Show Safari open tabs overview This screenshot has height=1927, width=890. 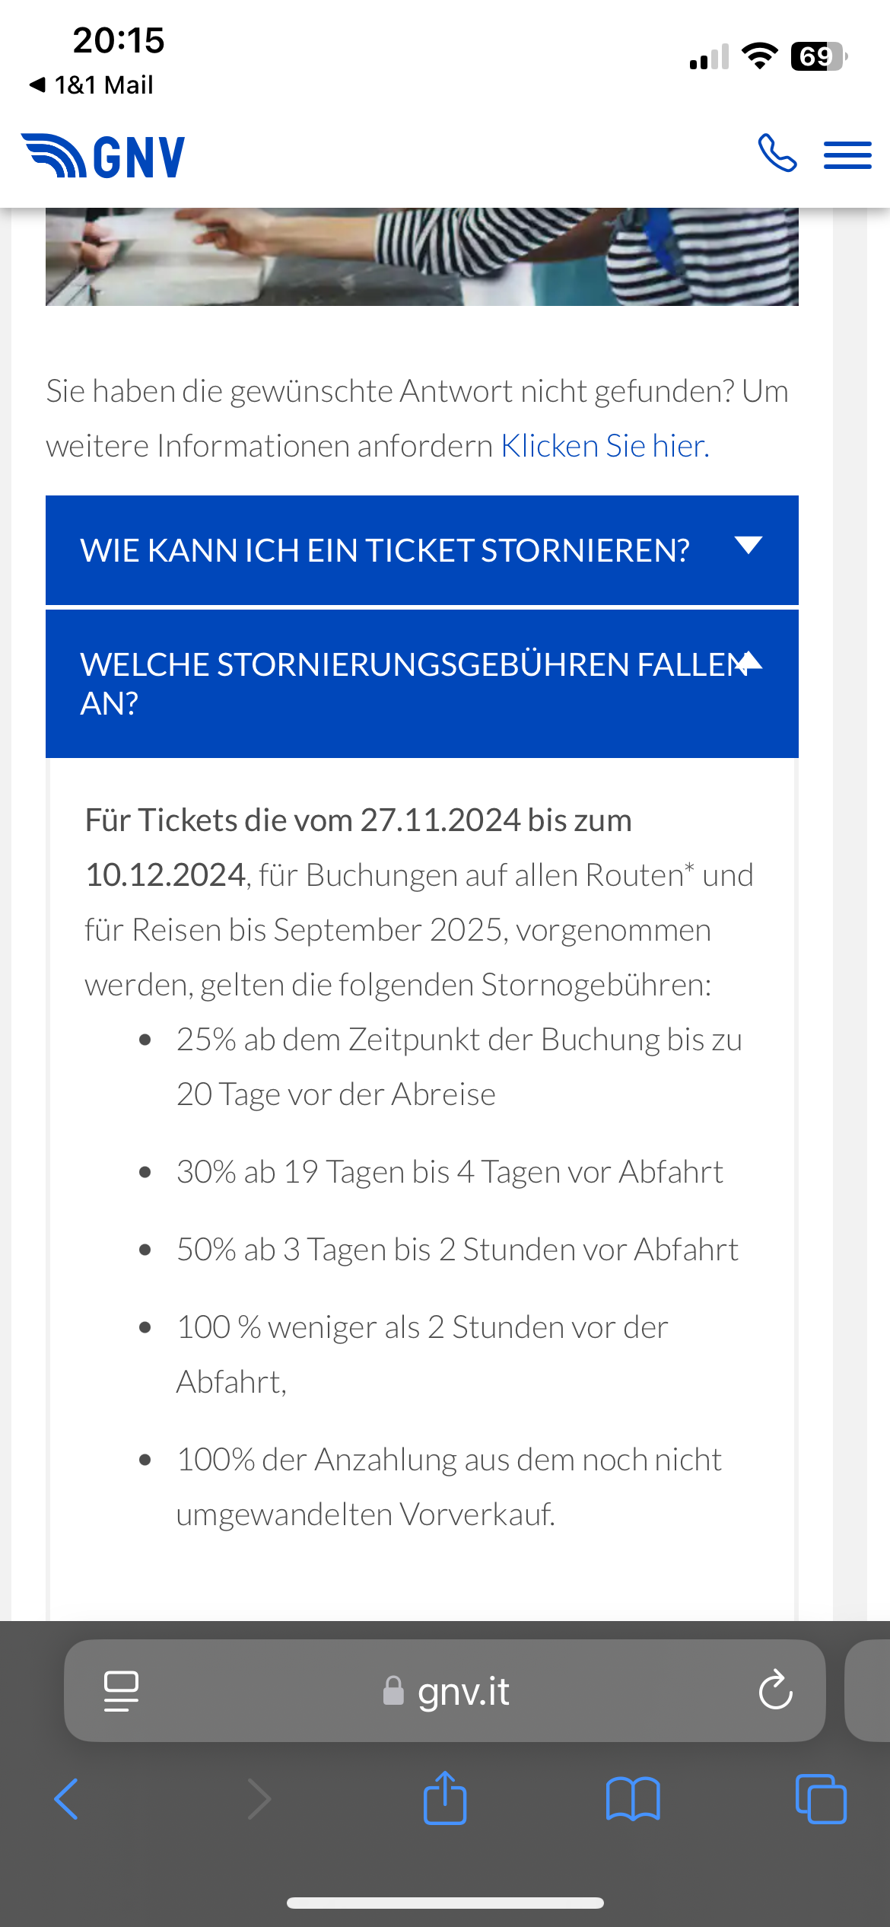click(x=821, y=1799)
